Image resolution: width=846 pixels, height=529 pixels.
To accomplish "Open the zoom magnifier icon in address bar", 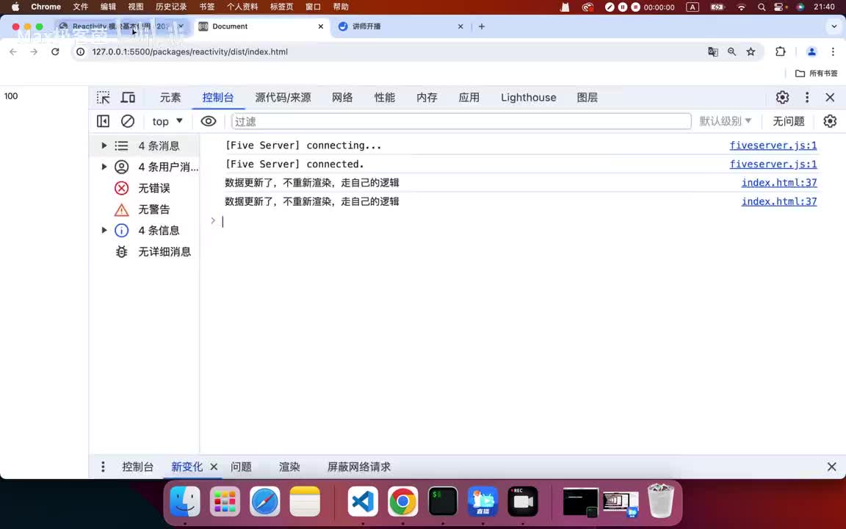I will (x=731, y=52).
